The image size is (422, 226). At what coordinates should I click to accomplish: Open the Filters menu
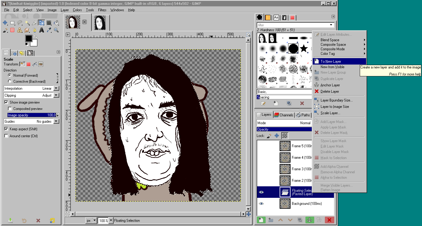[x=102, y=10]
